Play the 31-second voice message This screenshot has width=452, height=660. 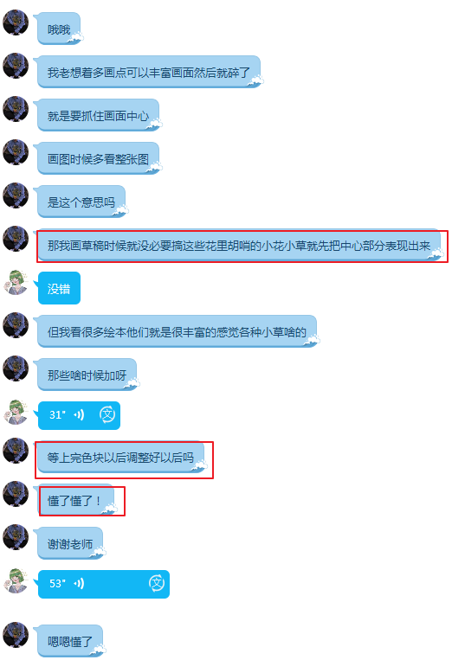click(79, 415)
